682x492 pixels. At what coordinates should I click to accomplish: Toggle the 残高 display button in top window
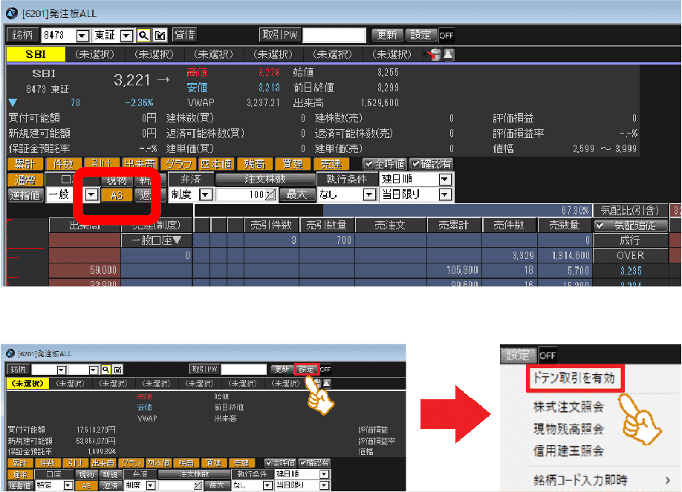point(254,164)
